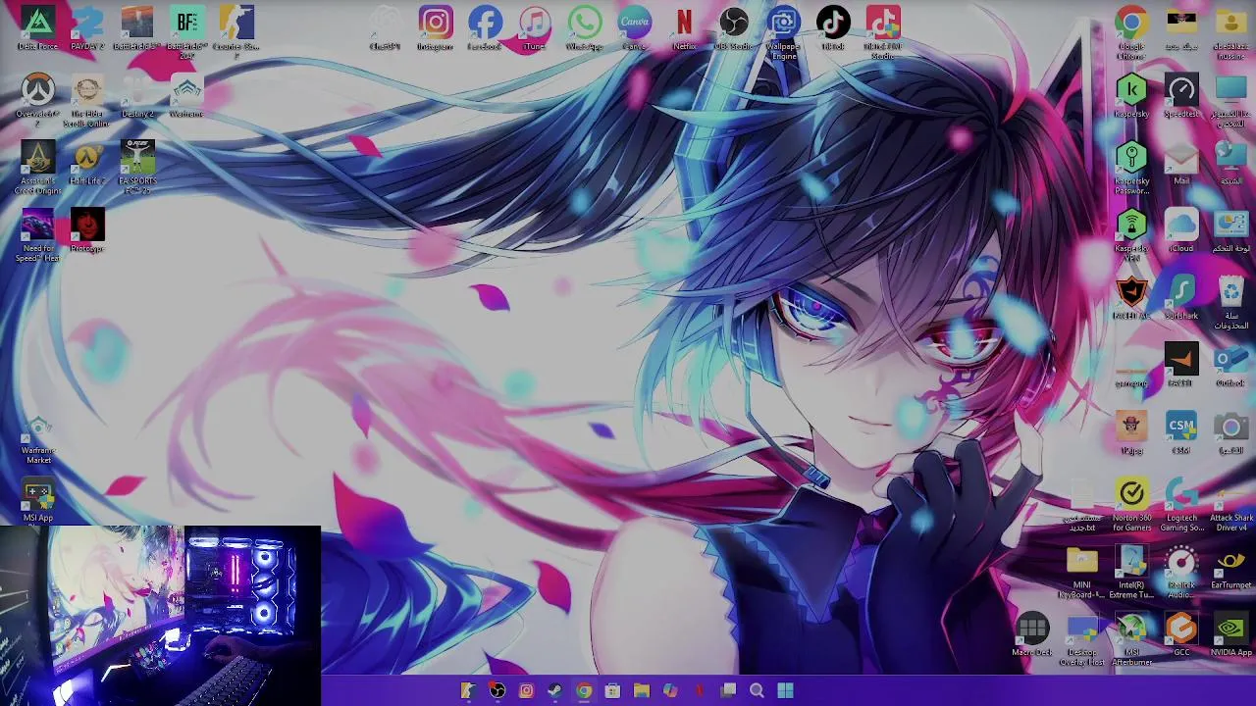Open Google Chrome from the taskbar
Image resolution: width=1256 pixels, height=706 pixels.
coord(584,691)
